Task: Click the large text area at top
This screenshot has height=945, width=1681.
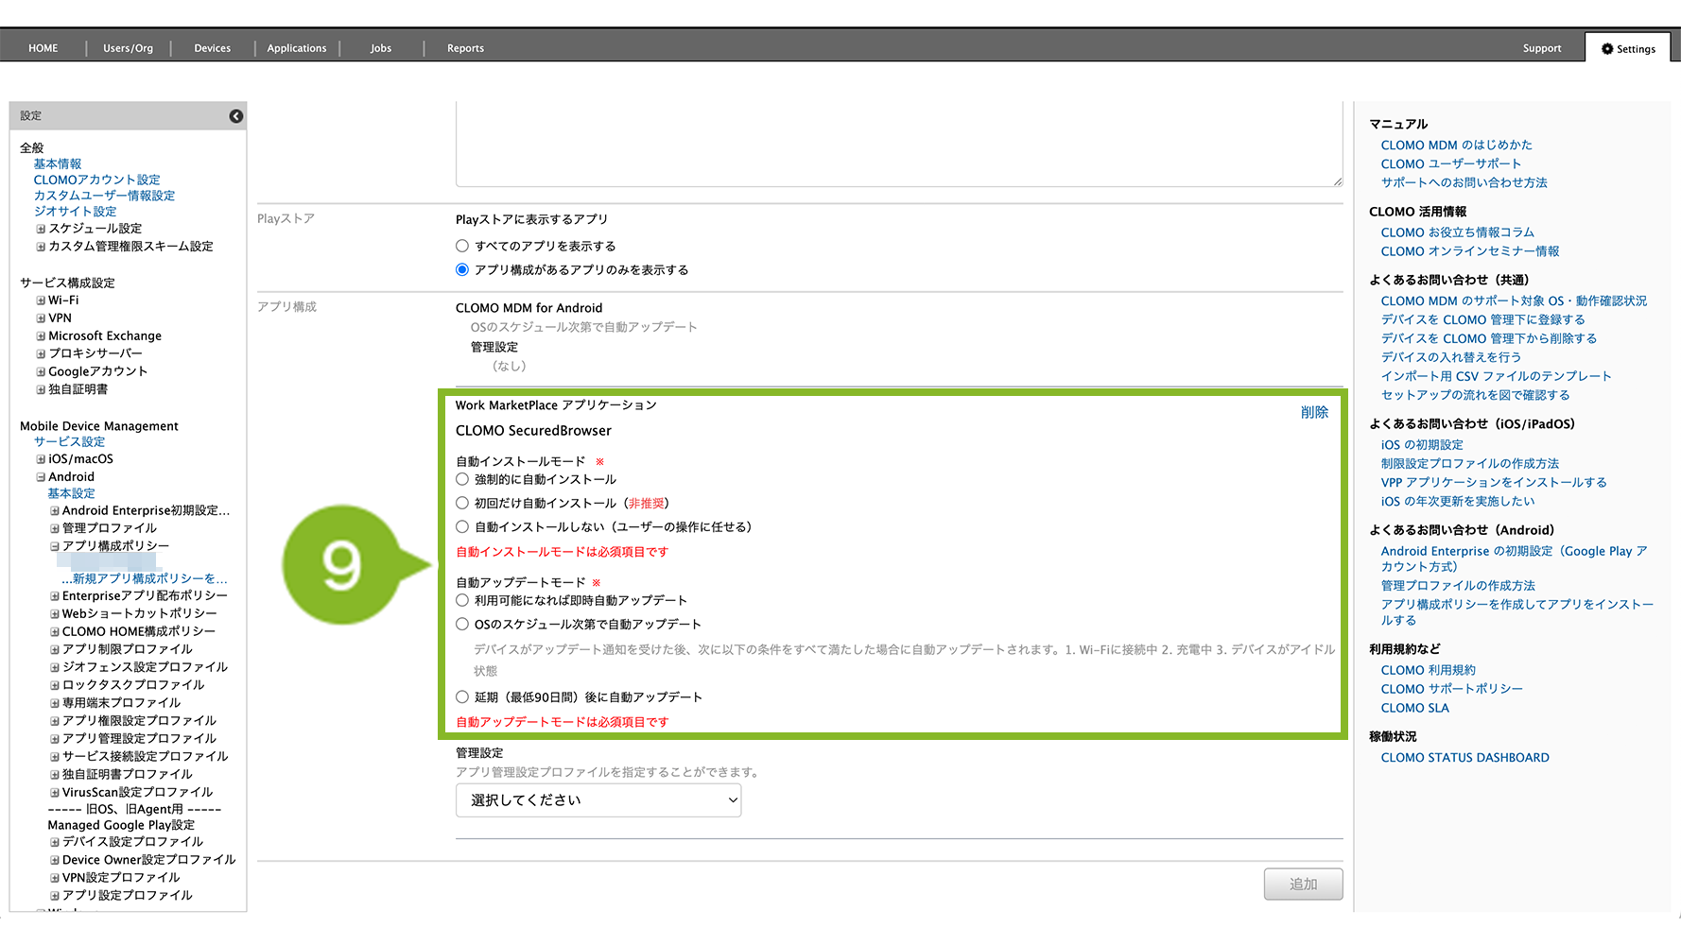Action: pos(899,144)
